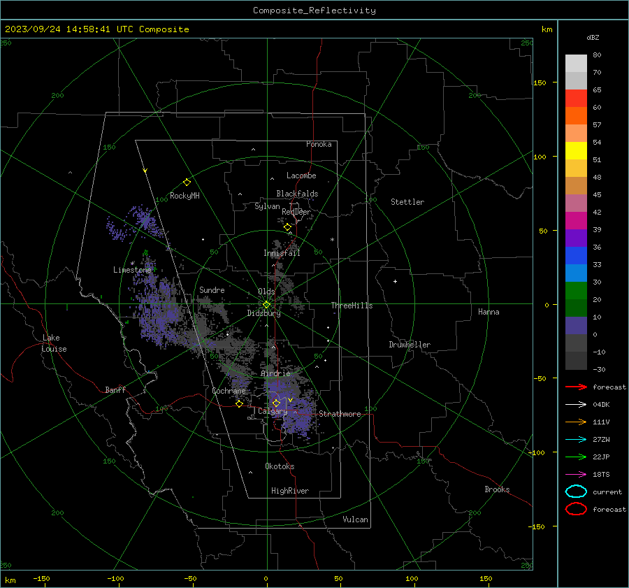Click the asterisk marker above Limestone

132,264
